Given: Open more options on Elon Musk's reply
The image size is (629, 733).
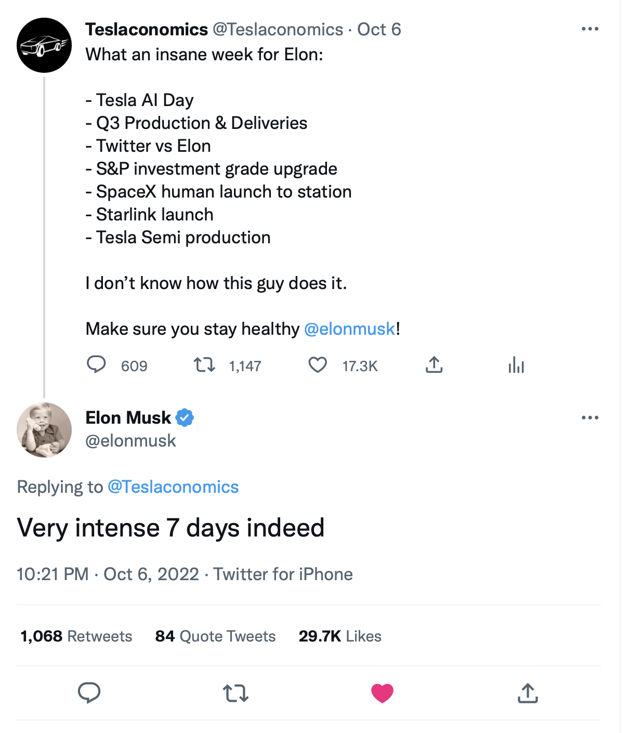Looking at the screenshot, I should (x=590, y=417).
